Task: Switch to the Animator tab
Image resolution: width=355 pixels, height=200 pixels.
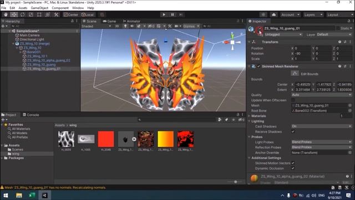Action: (131, 21)
